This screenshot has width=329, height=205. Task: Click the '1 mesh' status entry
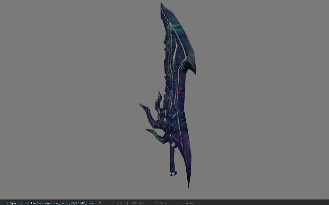[117, 203]
